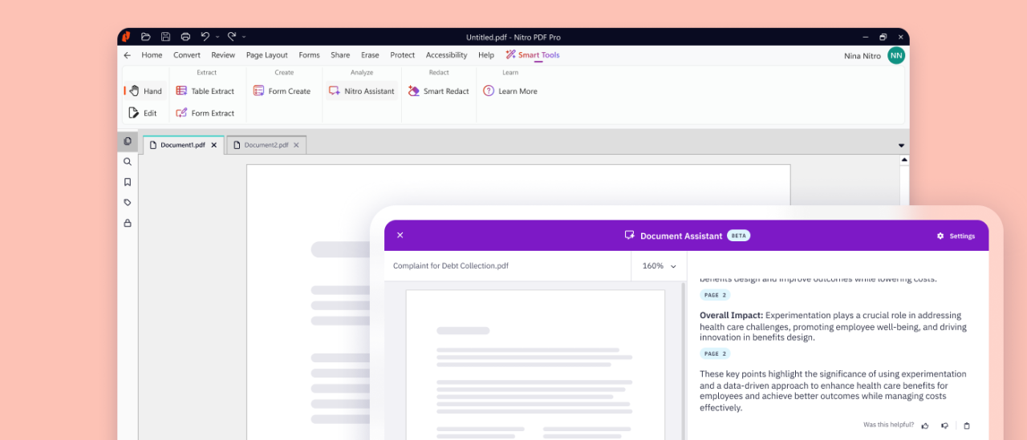Switch to Document2.pdf tab
Viewport: 1027px width, 440px height.
pos(266,145)
